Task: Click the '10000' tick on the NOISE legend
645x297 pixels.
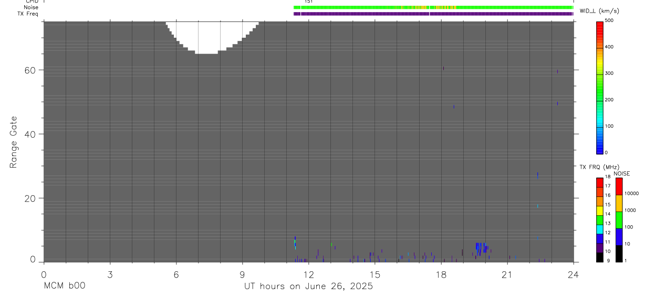Action: tap(632, 193)
